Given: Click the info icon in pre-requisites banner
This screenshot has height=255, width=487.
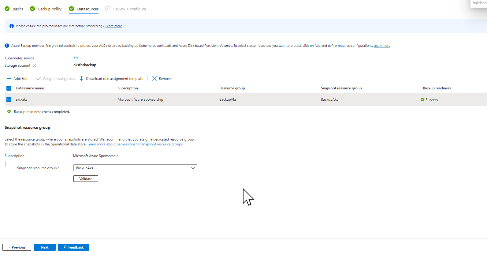Looking at the screenshot, I should tap(12, 26).
